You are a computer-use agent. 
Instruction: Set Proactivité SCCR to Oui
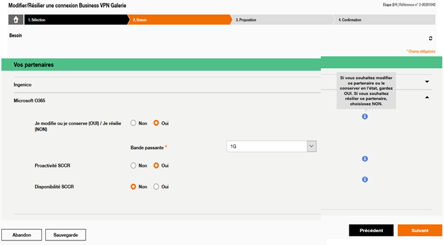156,165
